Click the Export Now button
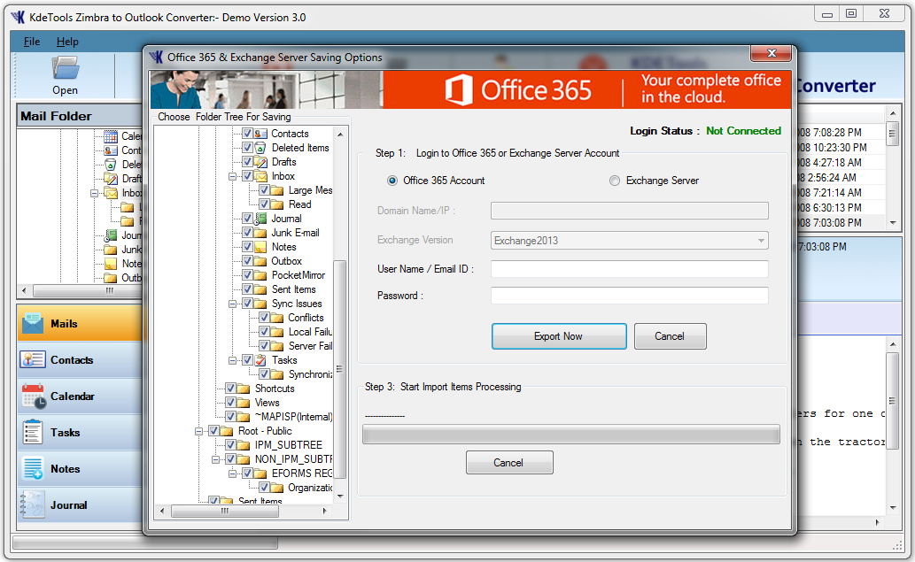This screenshot has width=915, height=562. [x=558, y=336]
